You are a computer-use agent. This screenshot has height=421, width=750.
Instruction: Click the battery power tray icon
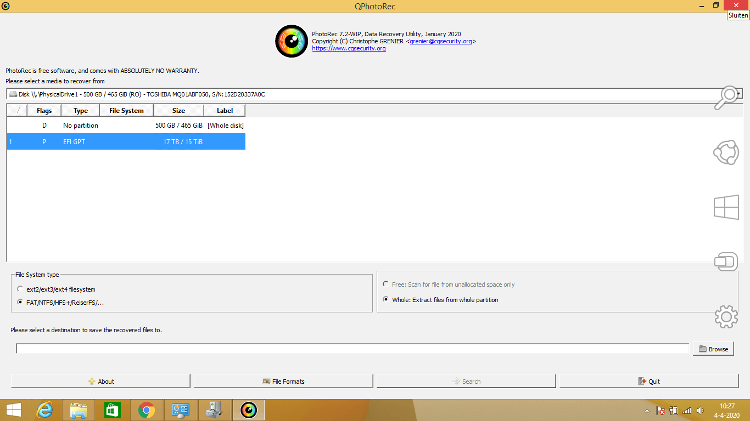pyautogui.click(x=674, y=411)
